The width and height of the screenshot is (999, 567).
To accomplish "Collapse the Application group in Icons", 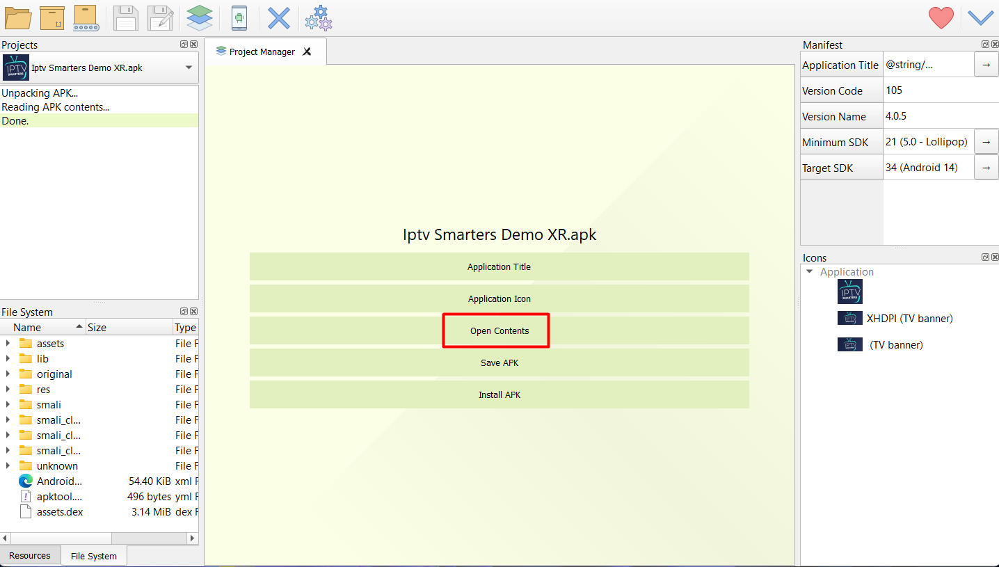I will click(809, 272).
